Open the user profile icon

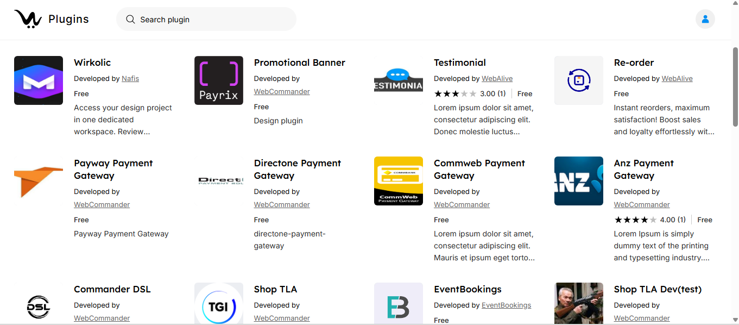tap(705, 19)
